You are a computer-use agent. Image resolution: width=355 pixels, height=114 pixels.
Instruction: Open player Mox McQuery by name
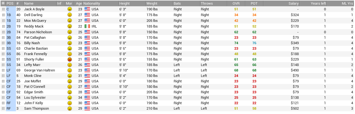pos(35,20)
